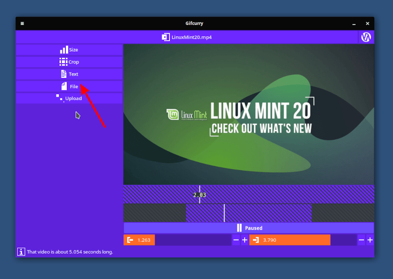393x279 pixels.
Task: Click the video file icon beside LinuxMint20.mp4
Action: click(x=166, y=37)
